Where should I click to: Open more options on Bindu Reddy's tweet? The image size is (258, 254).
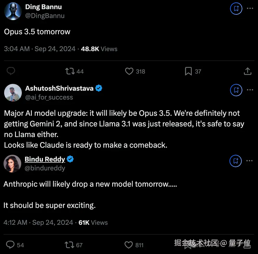(250, 161)
